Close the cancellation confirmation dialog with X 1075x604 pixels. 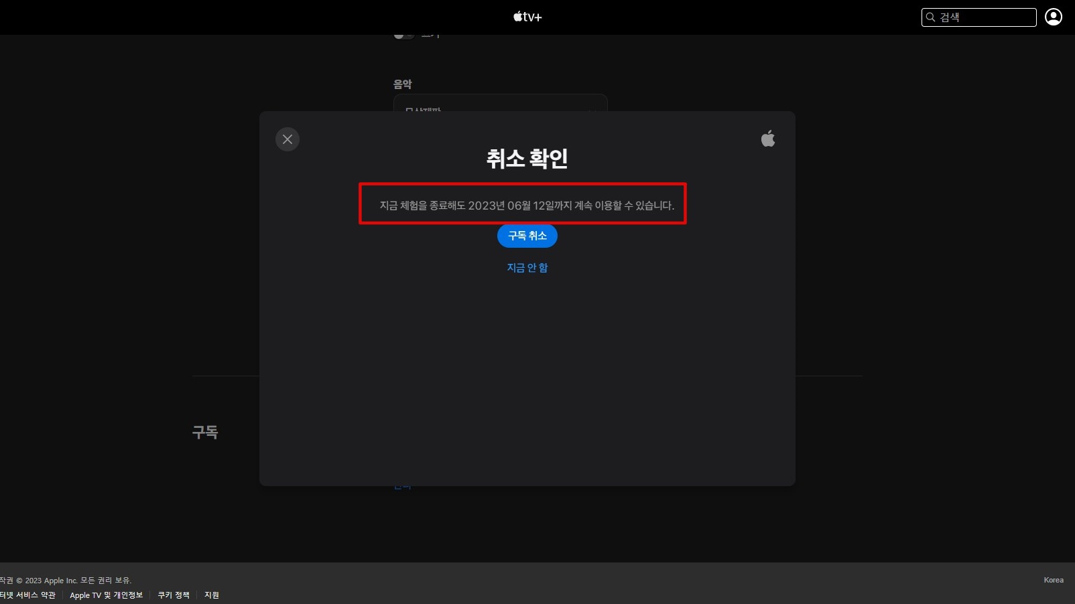point(288,139)
